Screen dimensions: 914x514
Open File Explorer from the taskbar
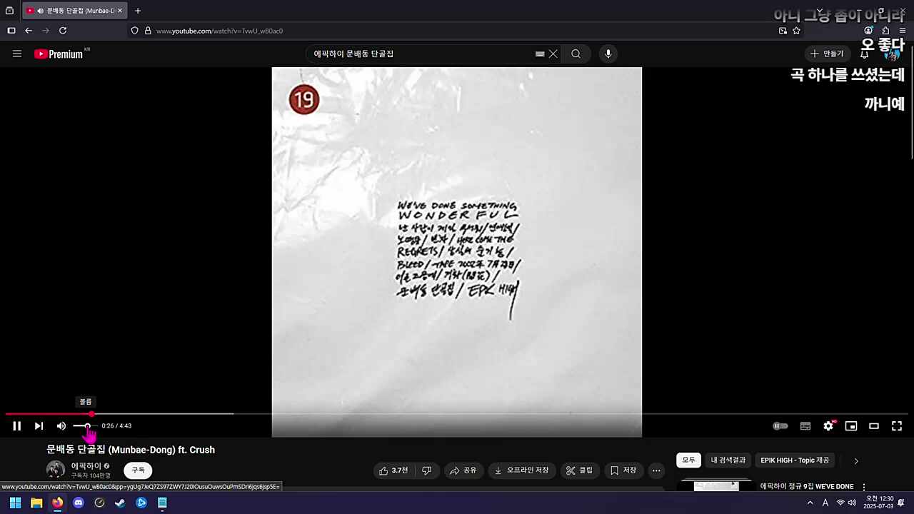tap(36, 503)
